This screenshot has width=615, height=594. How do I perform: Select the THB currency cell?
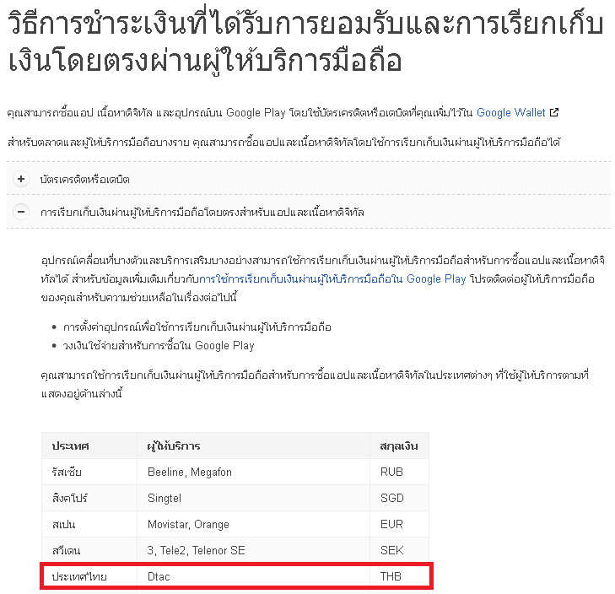point(399,576)
